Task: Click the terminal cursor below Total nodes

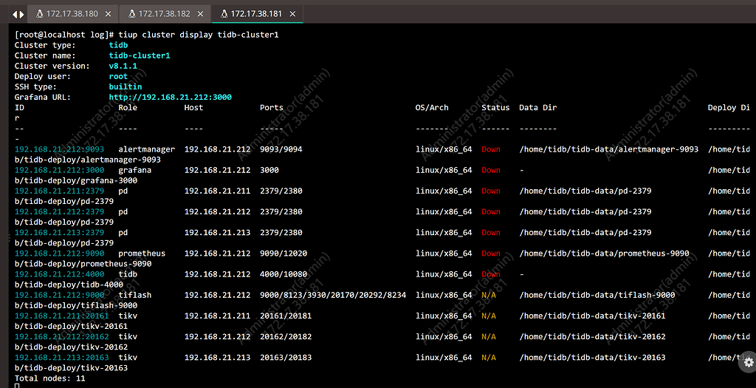Action: click(x=17, y=386)
